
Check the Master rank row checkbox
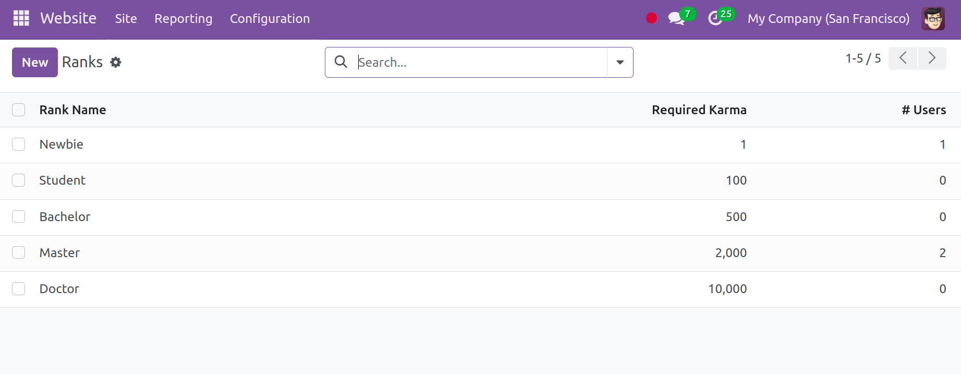pyautogui.click(x=19, y=253)
